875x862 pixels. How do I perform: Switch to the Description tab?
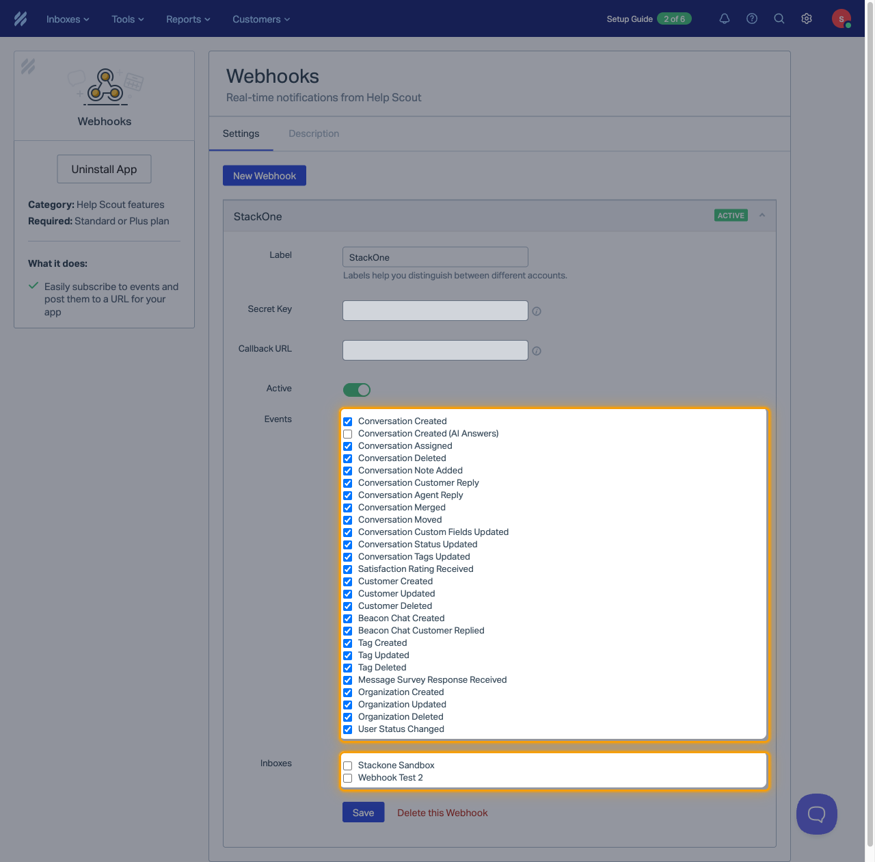pyautogui.click(x=314, y=133)
